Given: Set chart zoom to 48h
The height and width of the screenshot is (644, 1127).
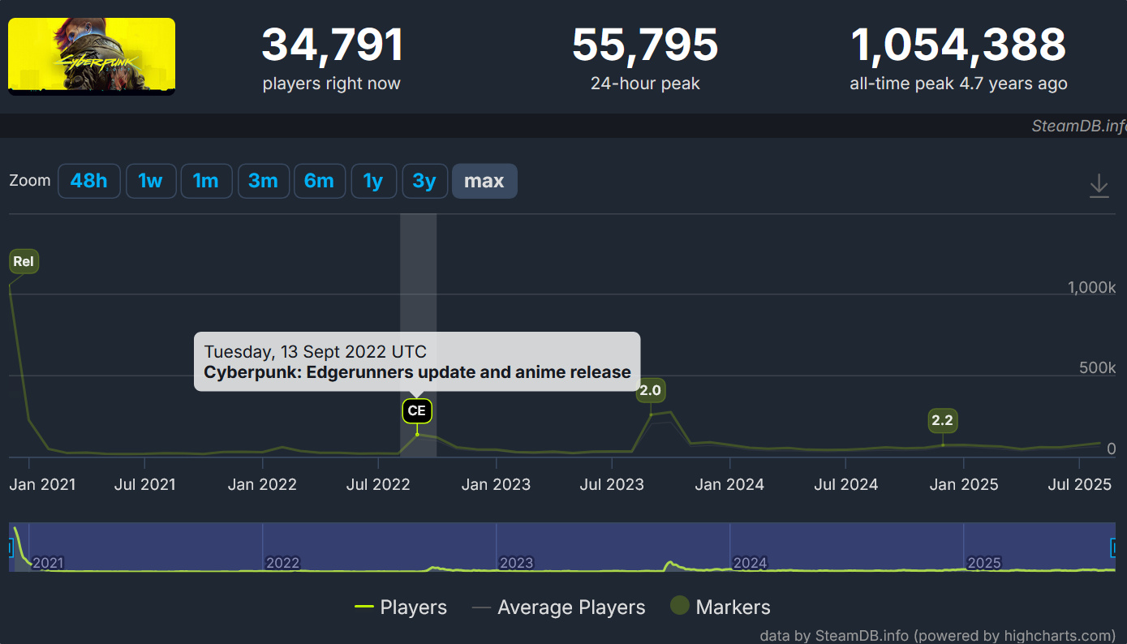Looking at the screenshot, I should (x=88, y=181).
